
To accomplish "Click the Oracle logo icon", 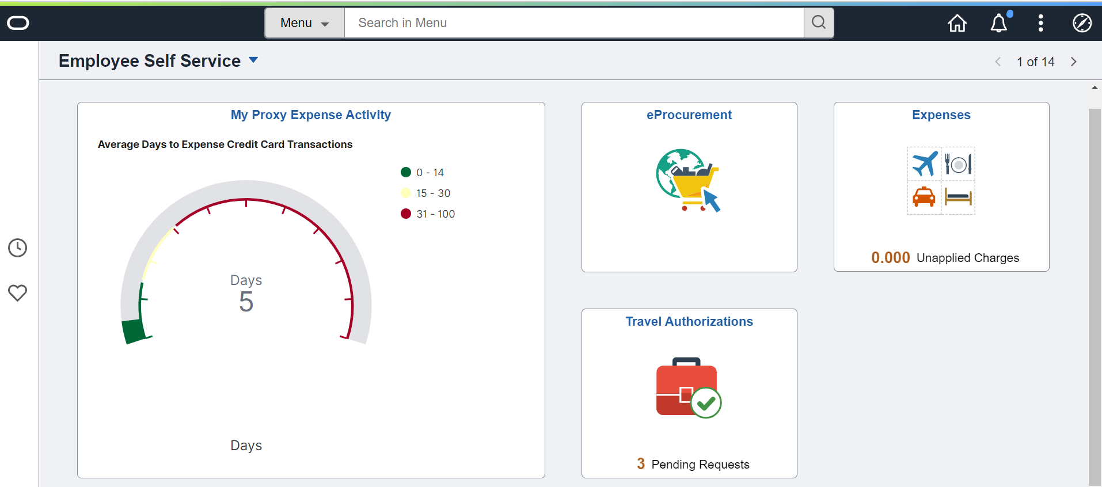I will click(18, 23).
